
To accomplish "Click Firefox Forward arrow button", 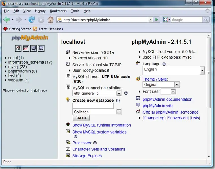I will (19, 20).
